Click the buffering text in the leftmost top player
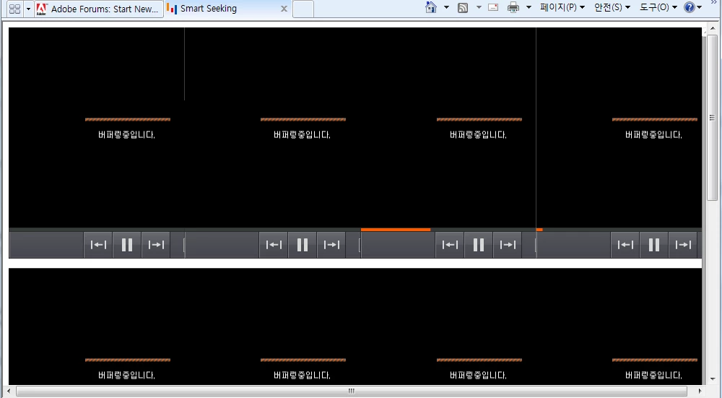 pos(126,134)
